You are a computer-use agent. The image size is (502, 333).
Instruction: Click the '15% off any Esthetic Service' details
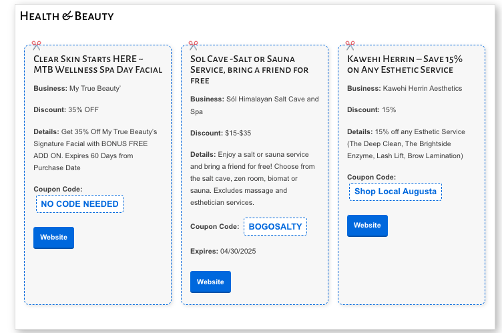coord(406,143)
